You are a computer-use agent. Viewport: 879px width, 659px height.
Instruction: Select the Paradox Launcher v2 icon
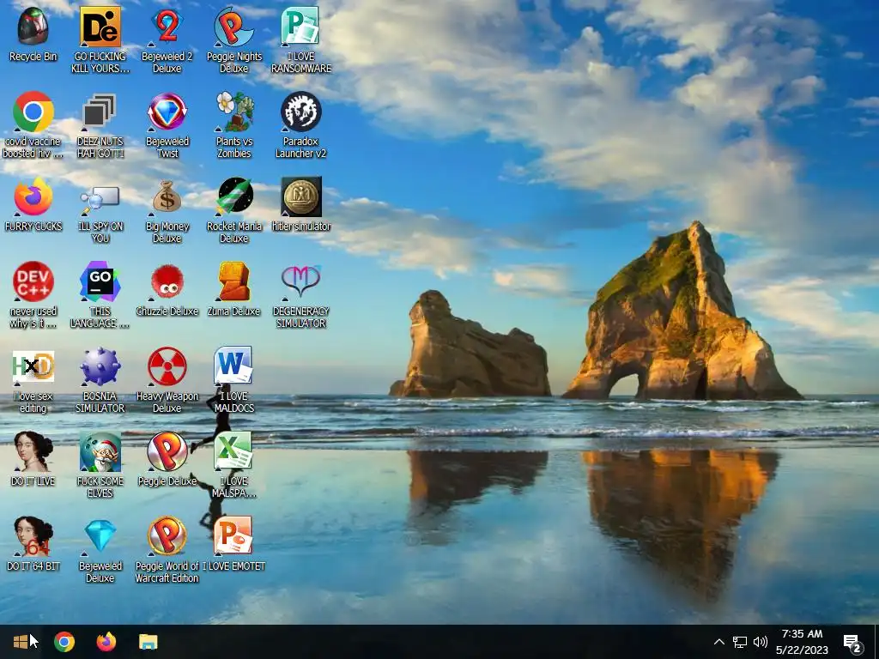(x=301, y=112)
